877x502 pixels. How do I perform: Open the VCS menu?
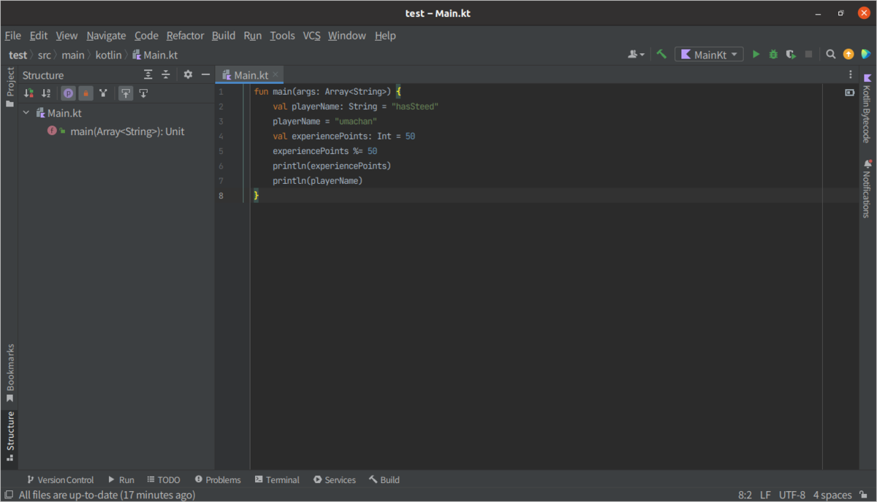coord(311,35)
